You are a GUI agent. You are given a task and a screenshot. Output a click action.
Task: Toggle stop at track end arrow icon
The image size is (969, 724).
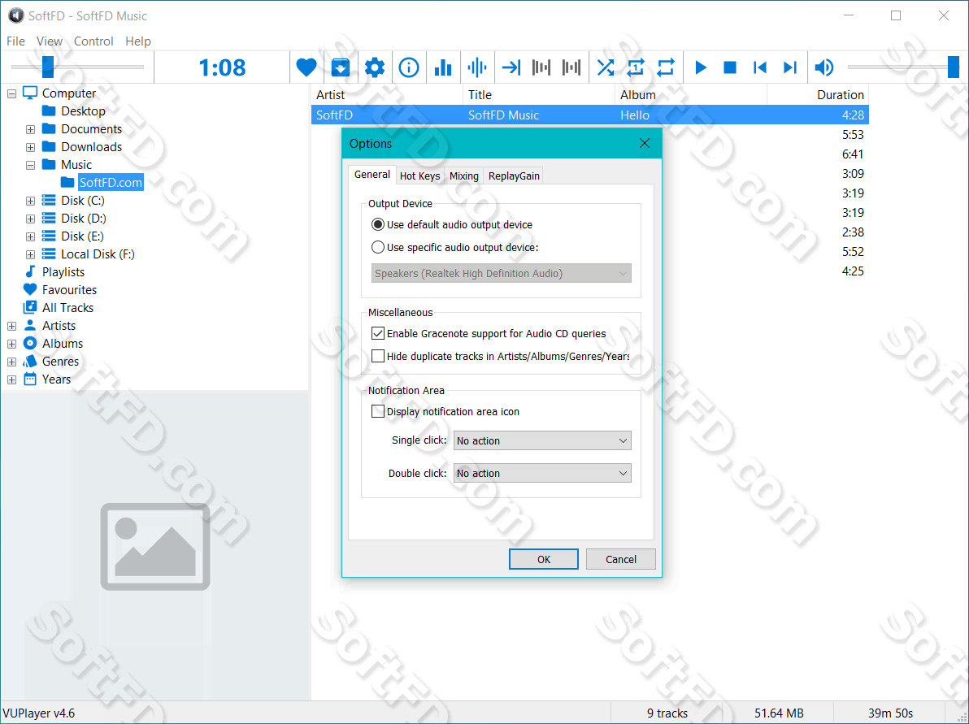click(511, 67)
